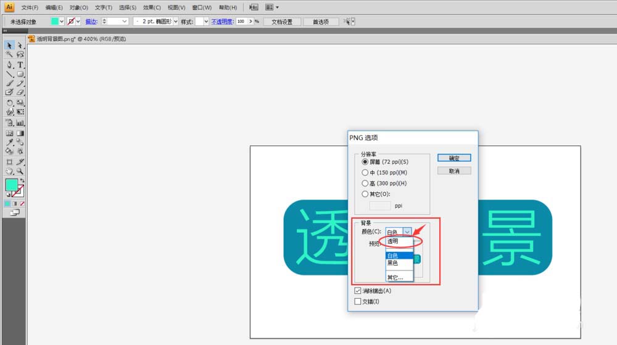Select the Pen tool
Image resolution: width=617 pixels, height=345 pixels.
(x=9, y=65)
